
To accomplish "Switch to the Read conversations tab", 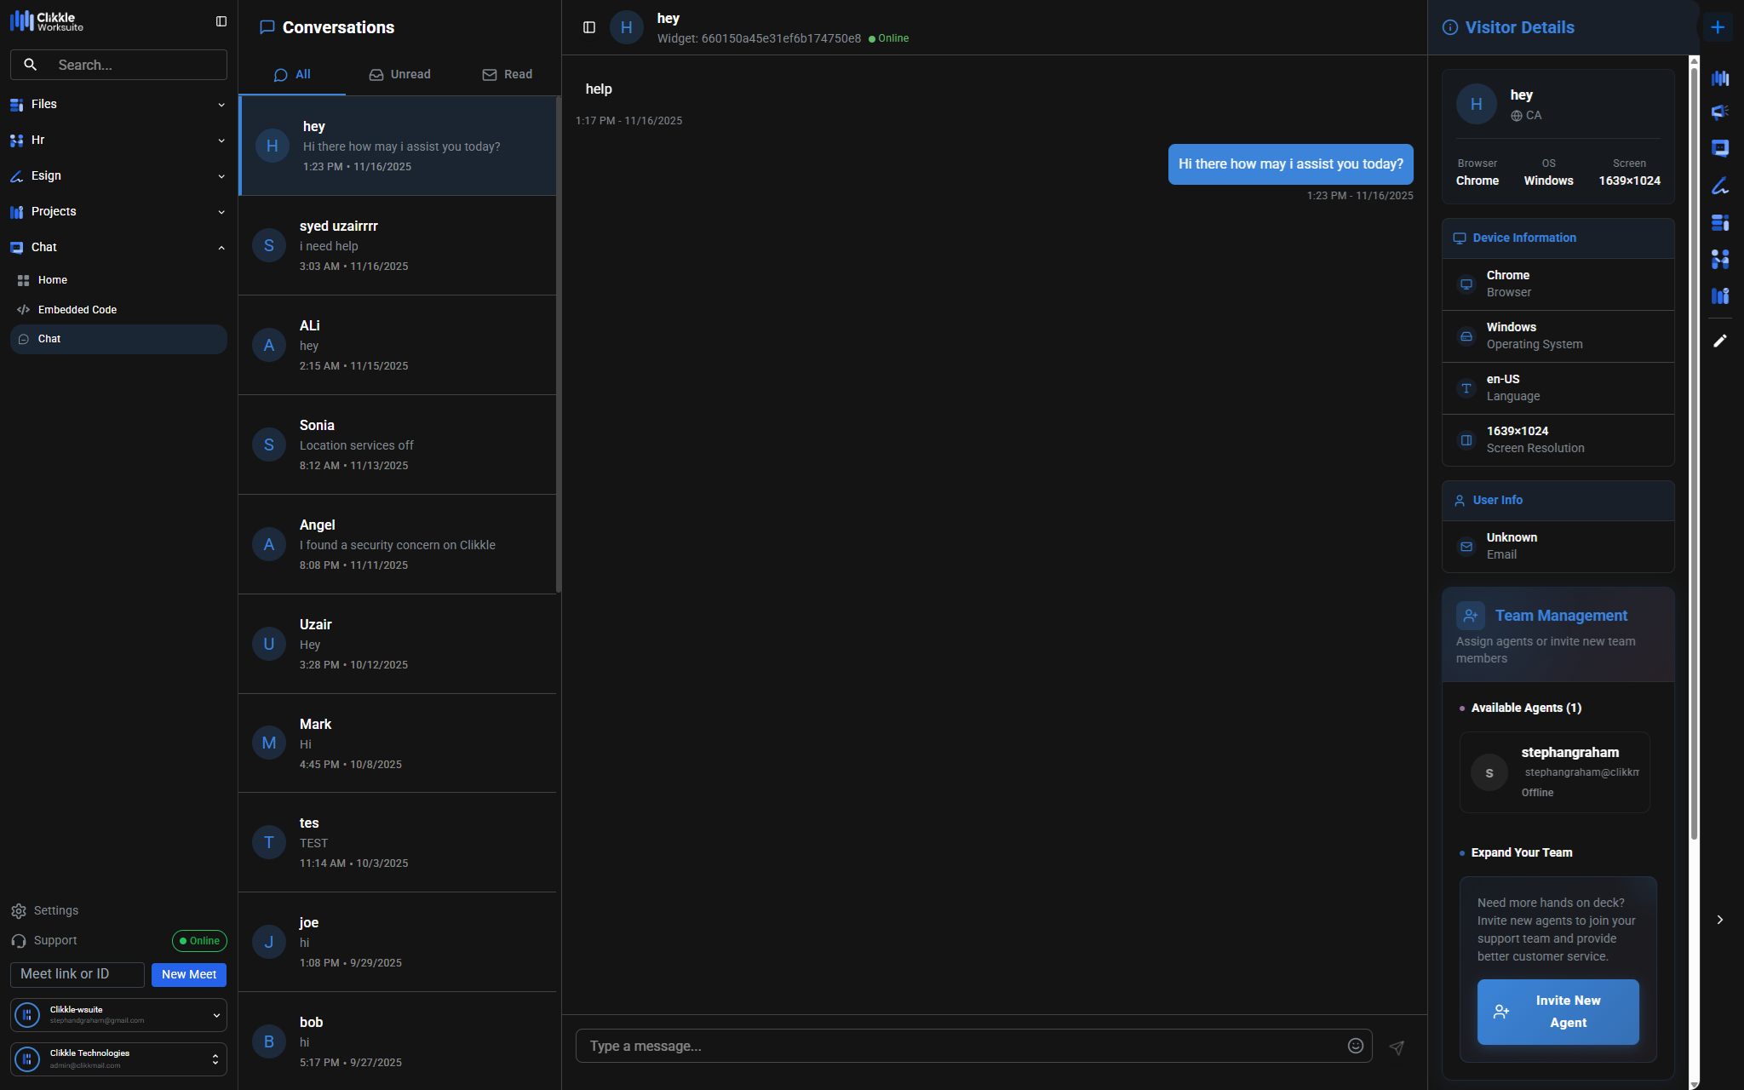I will [508, 75].
